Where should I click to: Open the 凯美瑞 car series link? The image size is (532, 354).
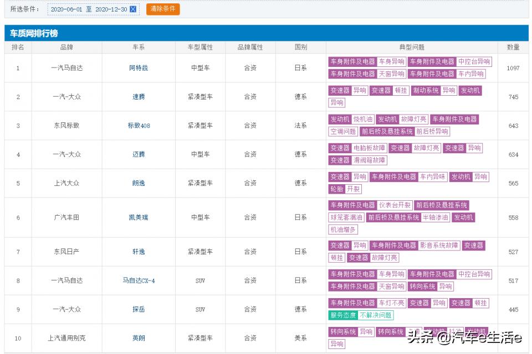[x=139, y=217]
